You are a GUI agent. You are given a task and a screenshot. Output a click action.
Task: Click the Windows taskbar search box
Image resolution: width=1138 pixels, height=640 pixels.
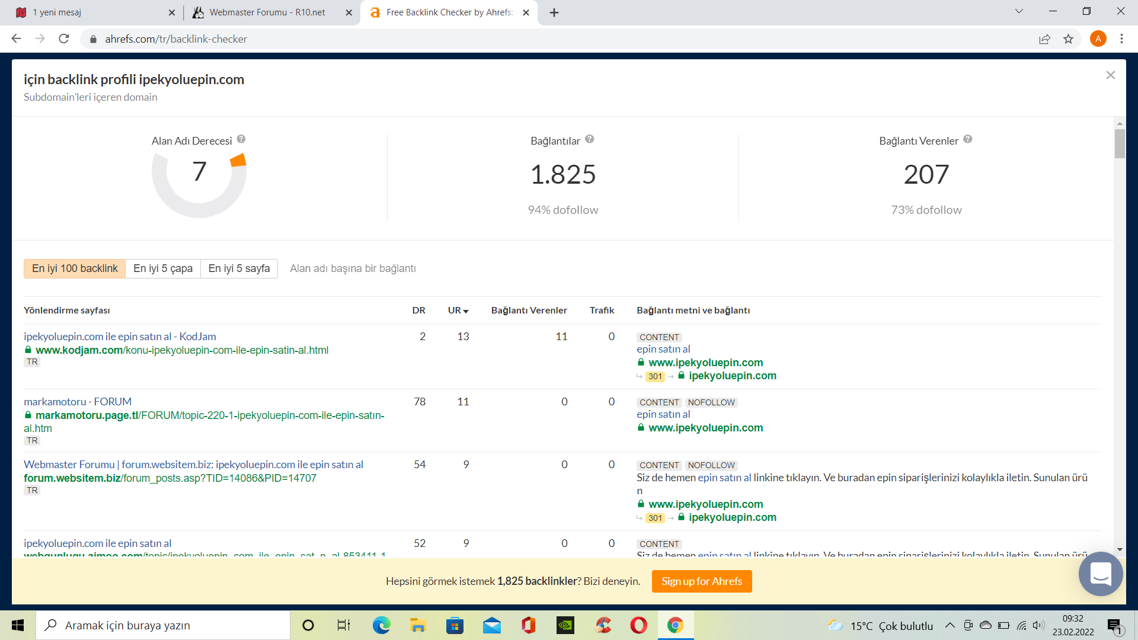[x=163, y=625]
